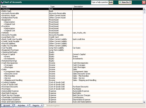The width and height of the screenshot is (146, 108).
Task: Click the Ask help button
Action: point(111,2)
